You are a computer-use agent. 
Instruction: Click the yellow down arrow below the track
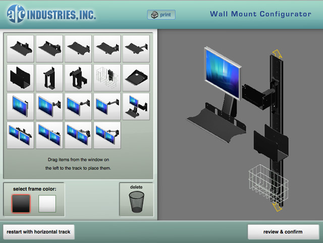pos(277,207)
